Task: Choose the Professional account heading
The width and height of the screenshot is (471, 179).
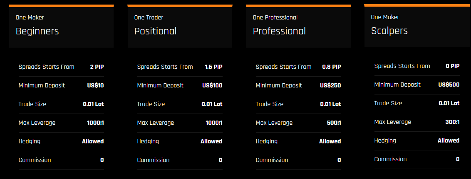Action: click(279, 31)
